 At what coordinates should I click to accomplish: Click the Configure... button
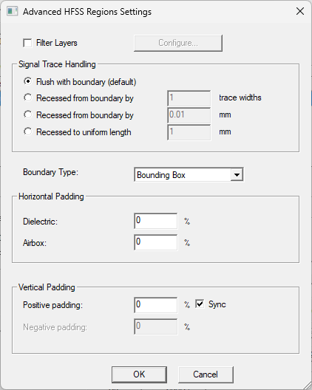pyautogui.click(x=178, y=43)
